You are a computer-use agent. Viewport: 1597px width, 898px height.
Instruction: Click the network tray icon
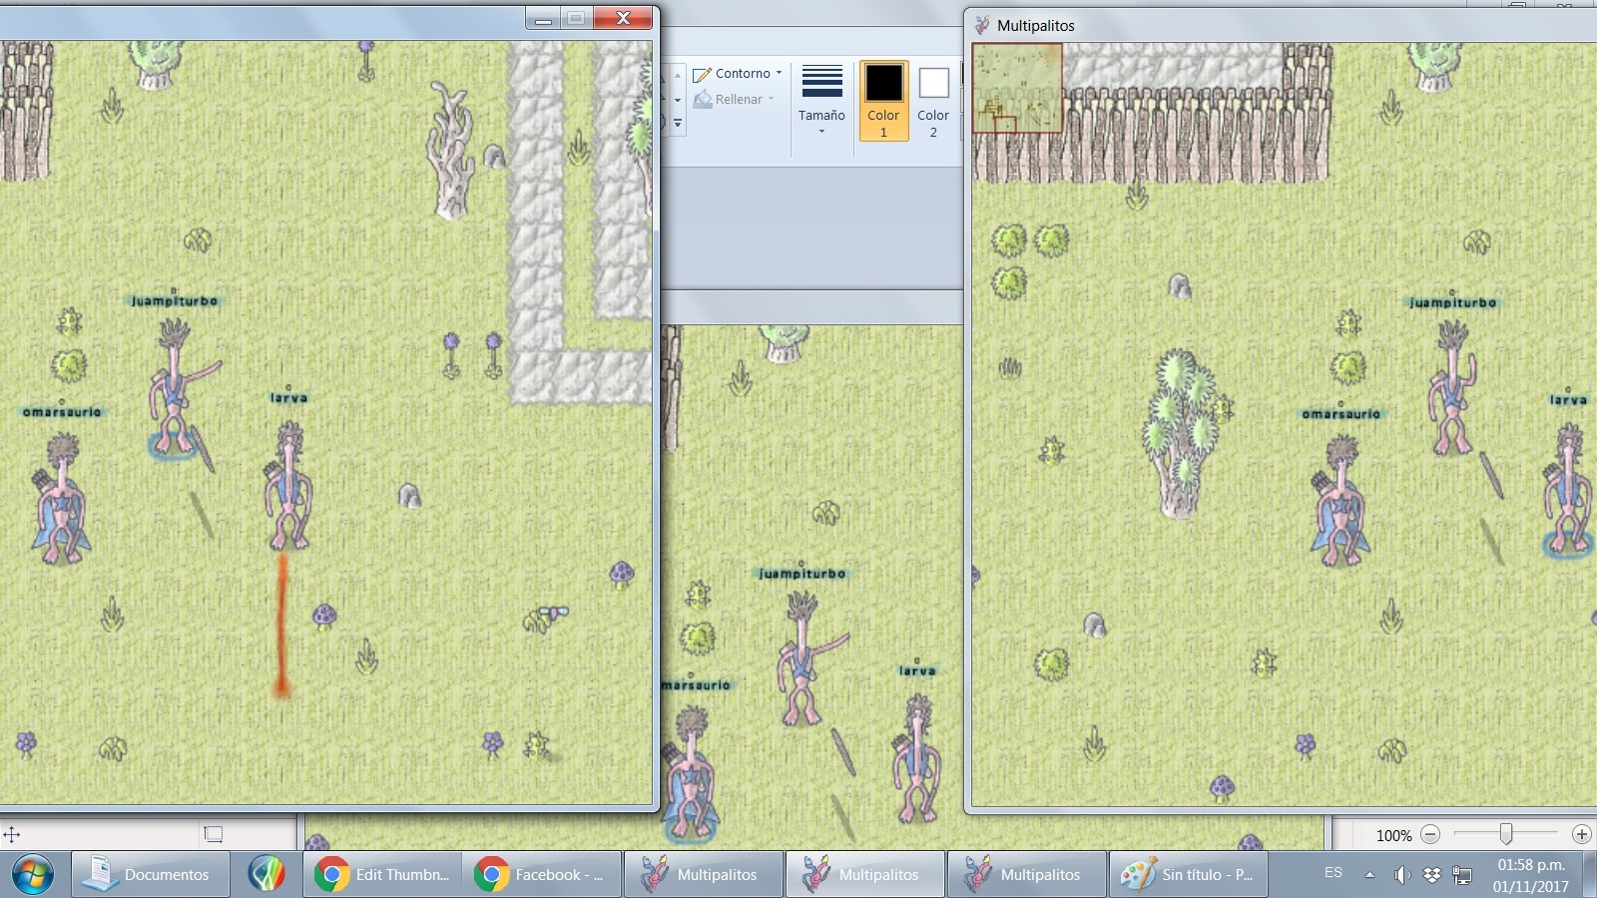(1462, 875)
